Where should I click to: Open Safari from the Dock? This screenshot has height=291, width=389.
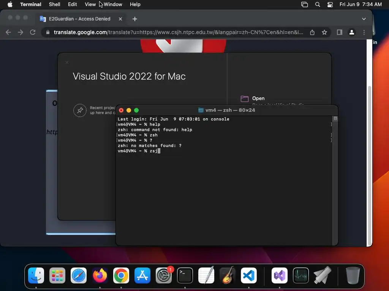click(79, 275)
